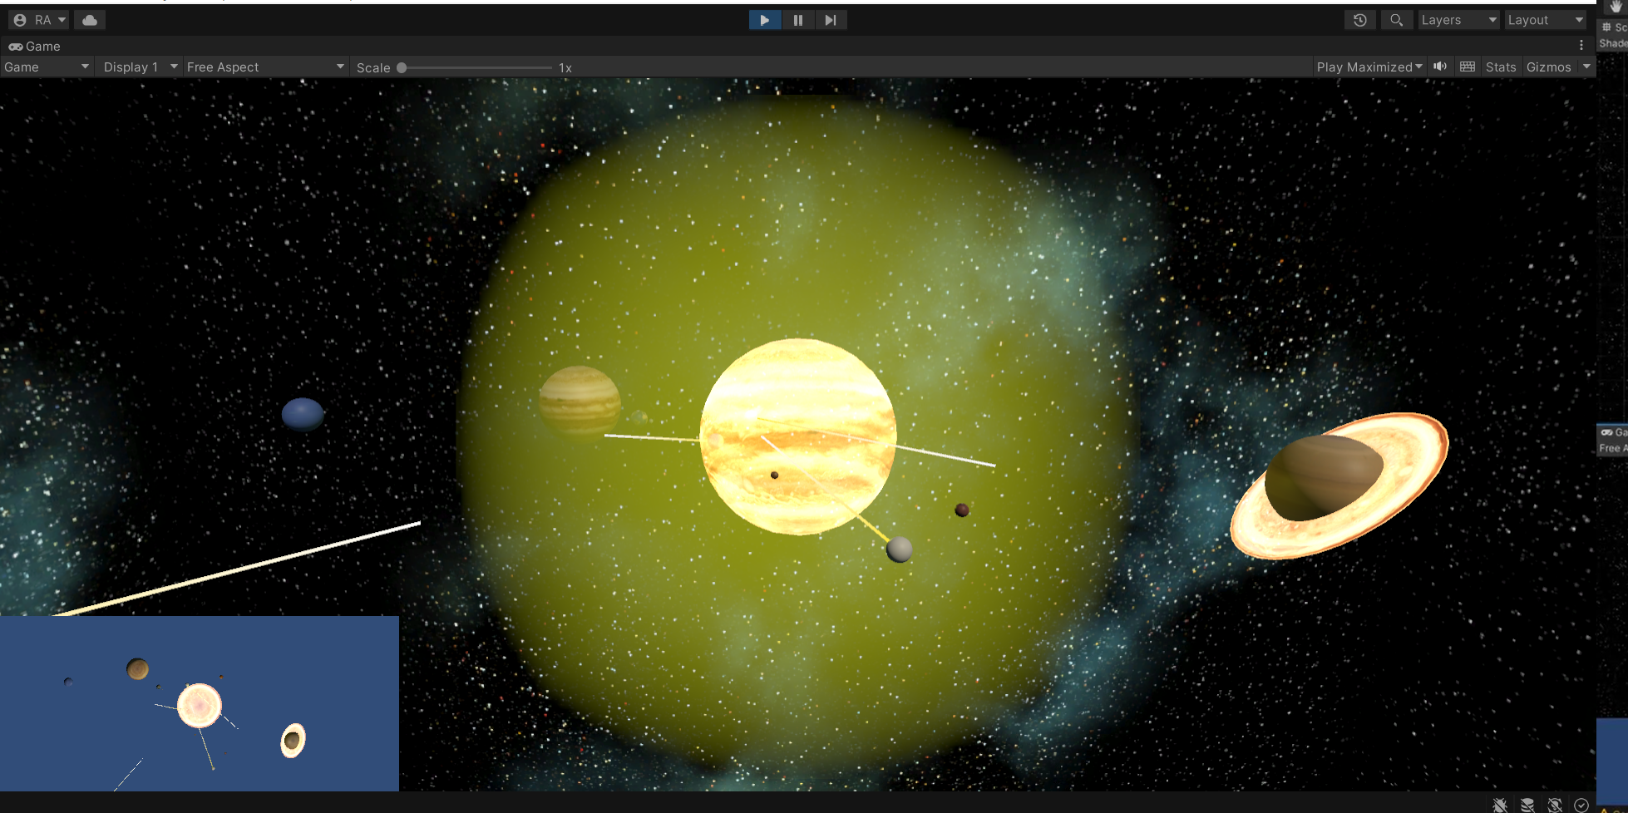
Task: Open background tasks via the check circle icon
Action: coord(1581,804)
